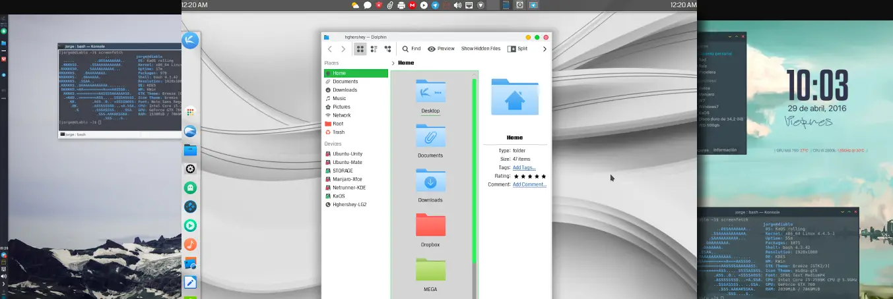Image resolution: width=893 pixels, height=299 pixels.
Task: Go back in Dolphin navigation
Action: click(x=330, y=49)
